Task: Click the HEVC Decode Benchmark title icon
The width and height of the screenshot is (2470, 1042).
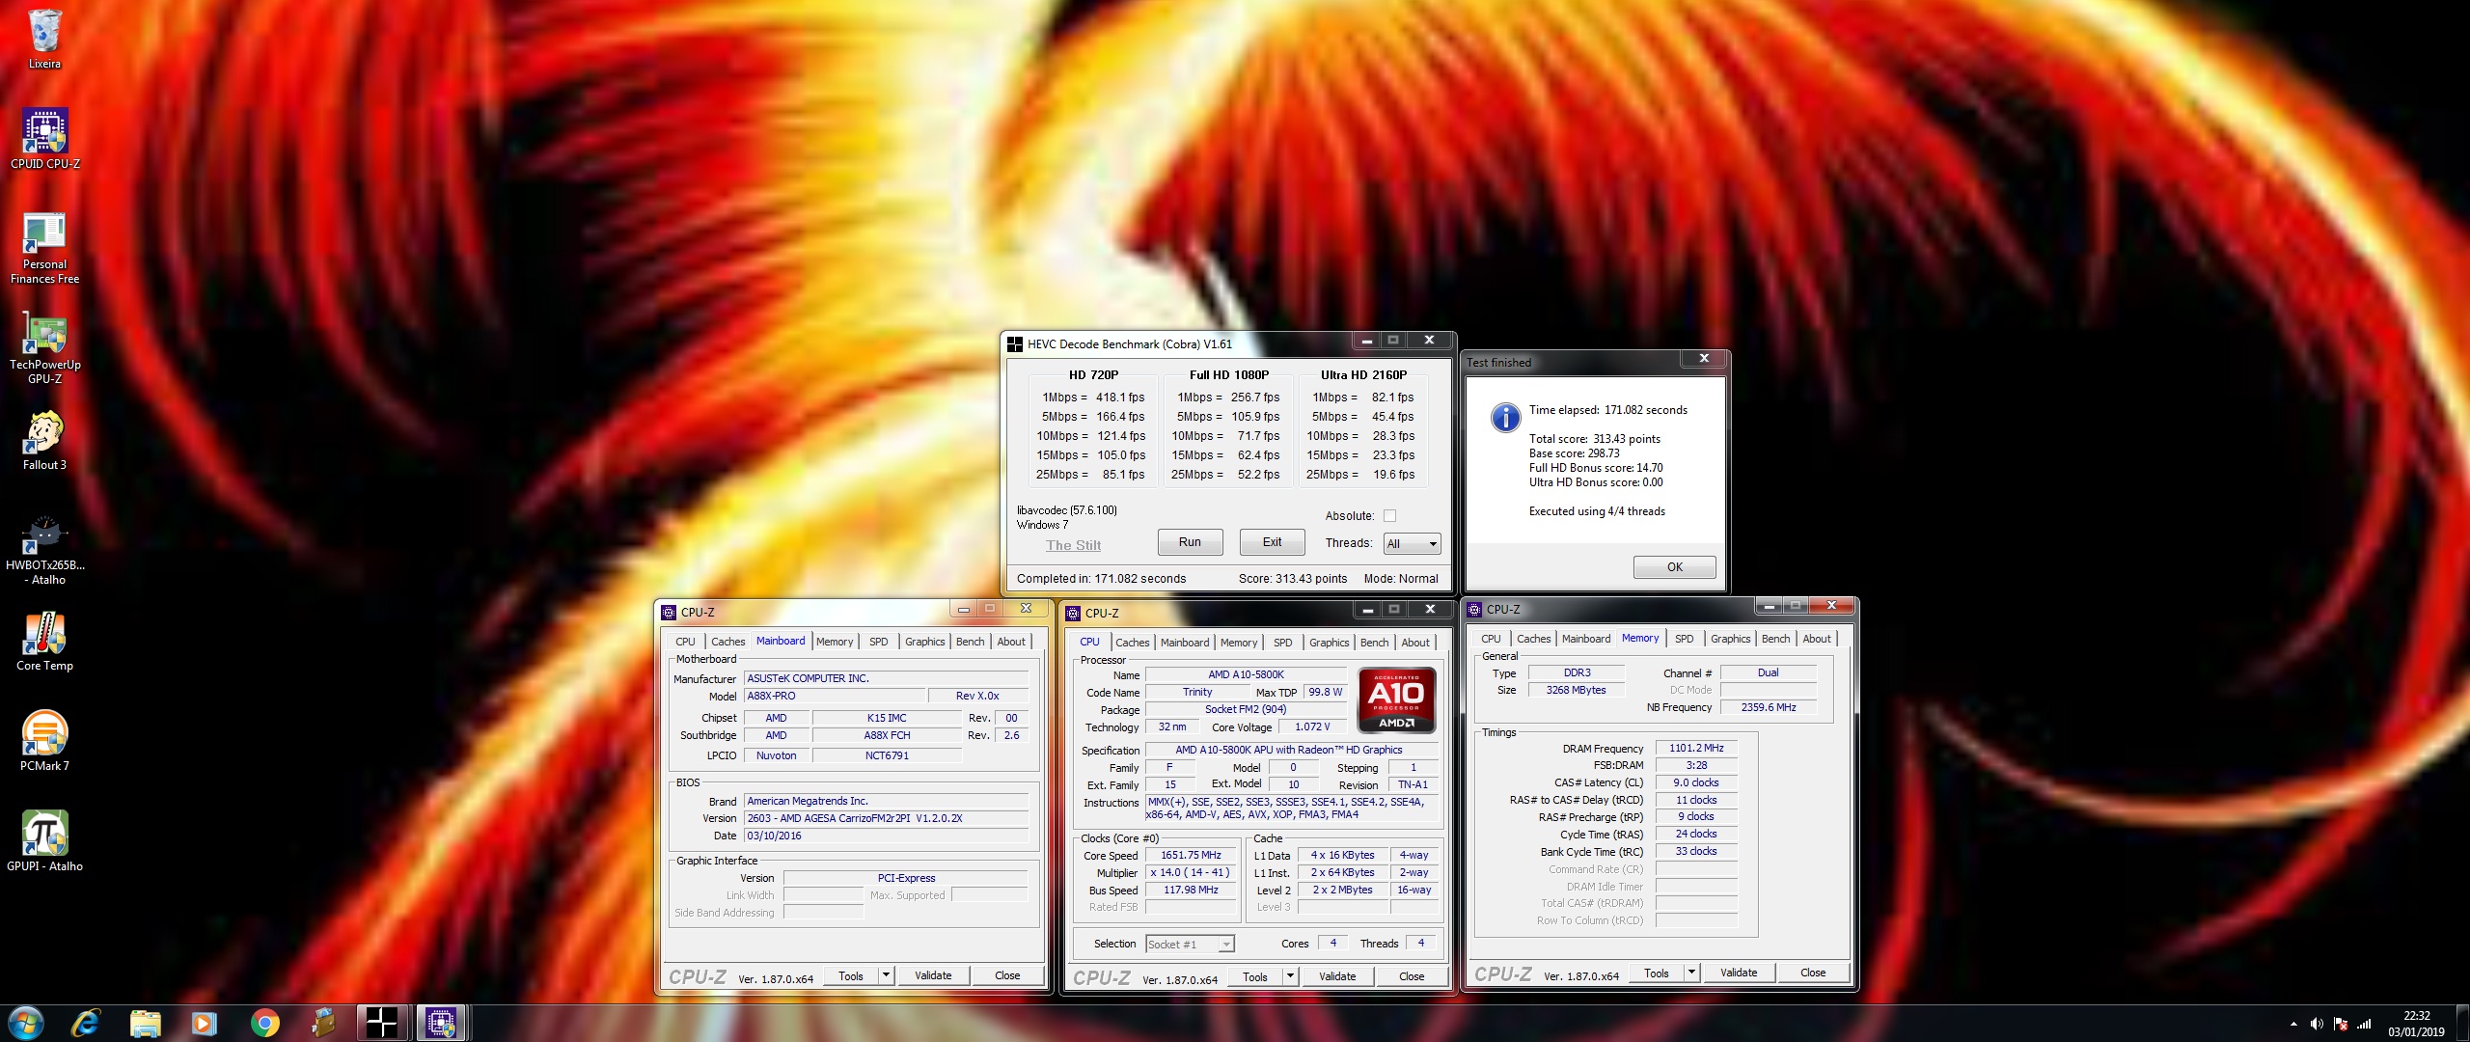Action: (1014, 343)
